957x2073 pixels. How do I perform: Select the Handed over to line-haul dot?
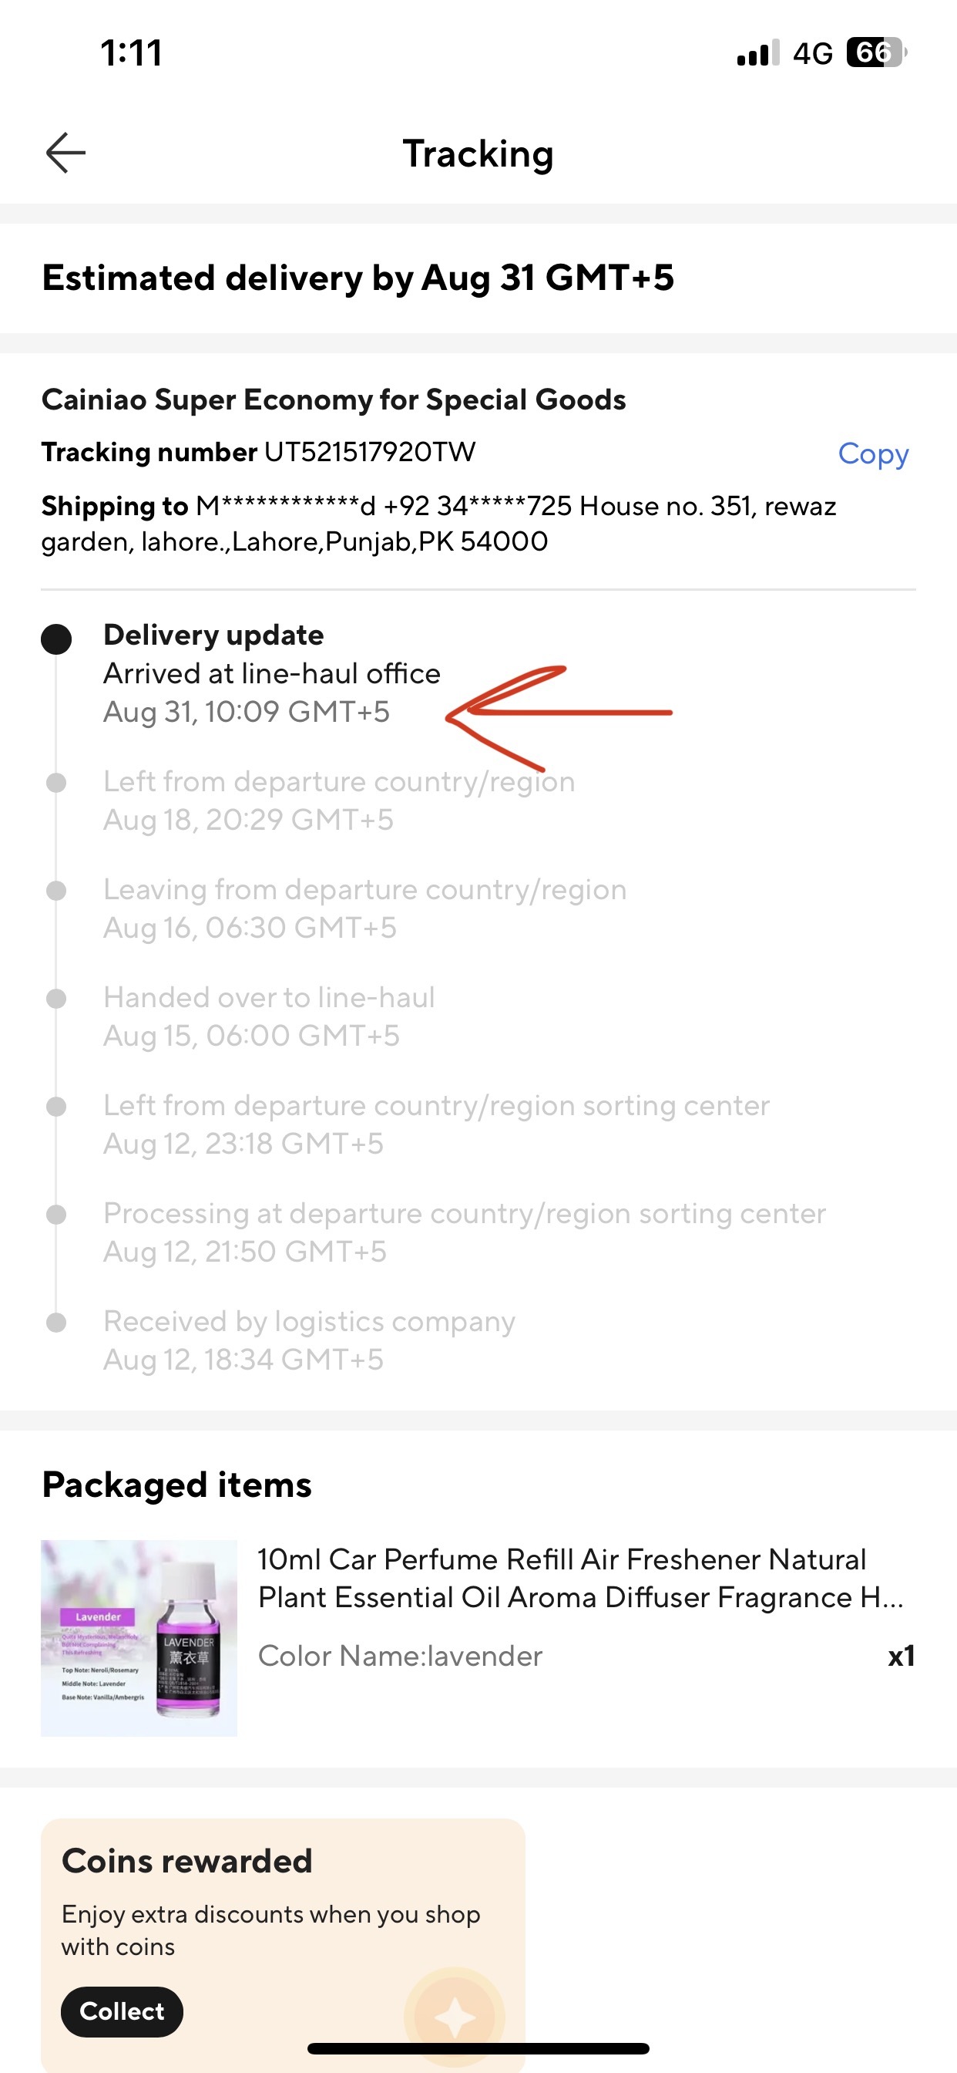tap(56, 999)
